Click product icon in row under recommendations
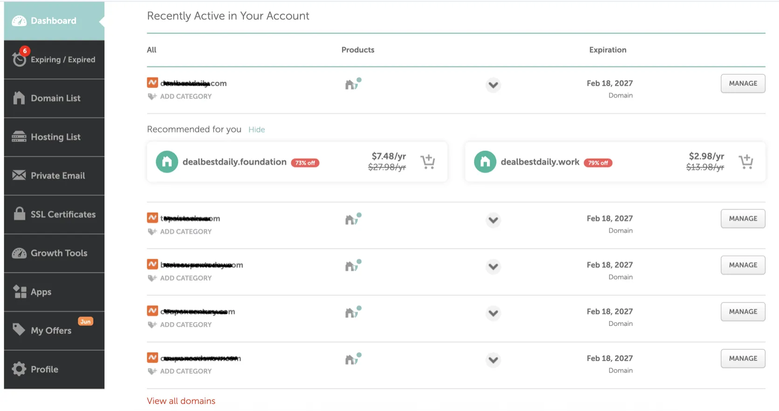Screen dimensions: 779x411 pos(353,219)
